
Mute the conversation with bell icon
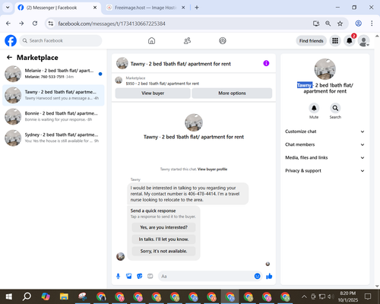click(x=314, y=108)
